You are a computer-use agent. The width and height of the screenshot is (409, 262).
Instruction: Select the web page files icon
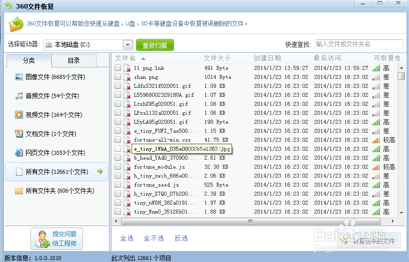pyautogui.click(x=19, y=153)
